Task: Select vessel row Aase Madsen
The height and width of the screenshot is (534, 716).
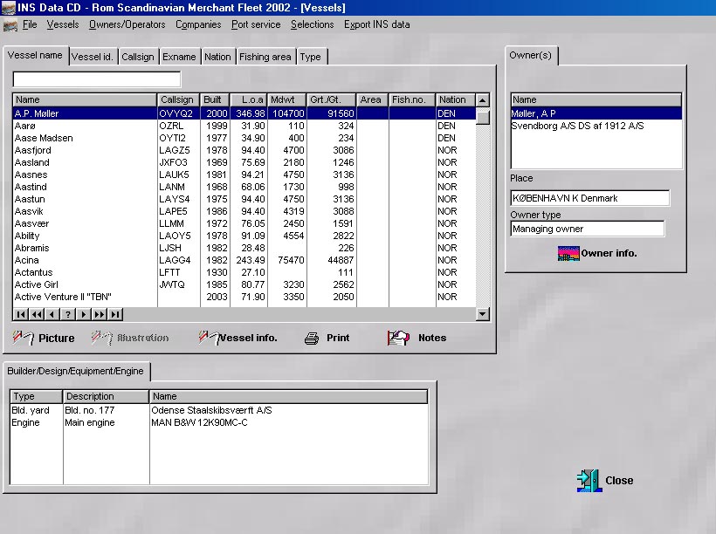Action: tap(244, 138)
